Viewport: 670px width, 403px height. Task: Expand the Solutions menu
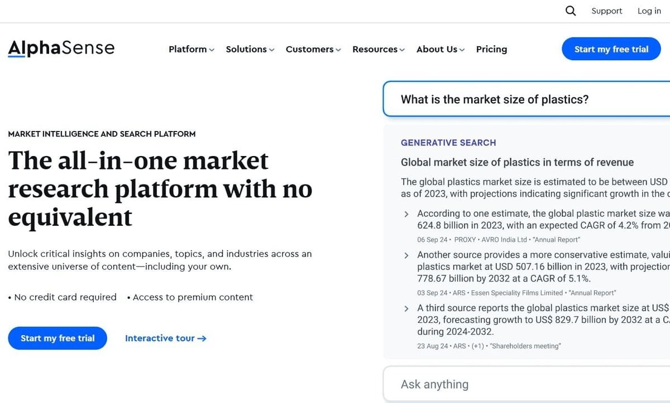pyautogui.click(x=250, y=49)
